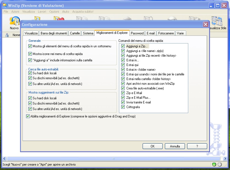Uncheck 'Mostra icone nei menu di scelta rapida'
The image size is (230, 170).
[x=30, y=54]
